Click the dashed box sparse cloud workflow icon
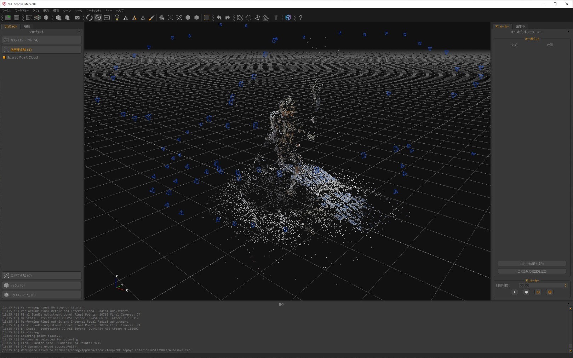 [x=29, y=18]
